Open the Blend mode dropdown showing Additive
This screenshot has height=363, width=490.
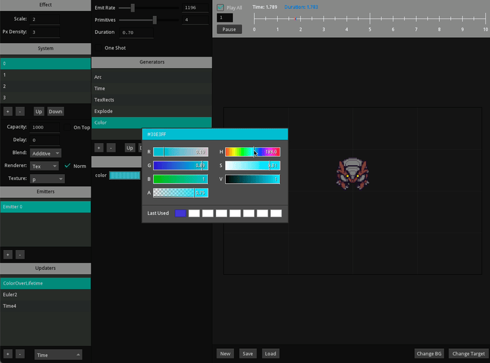[48, 153]
